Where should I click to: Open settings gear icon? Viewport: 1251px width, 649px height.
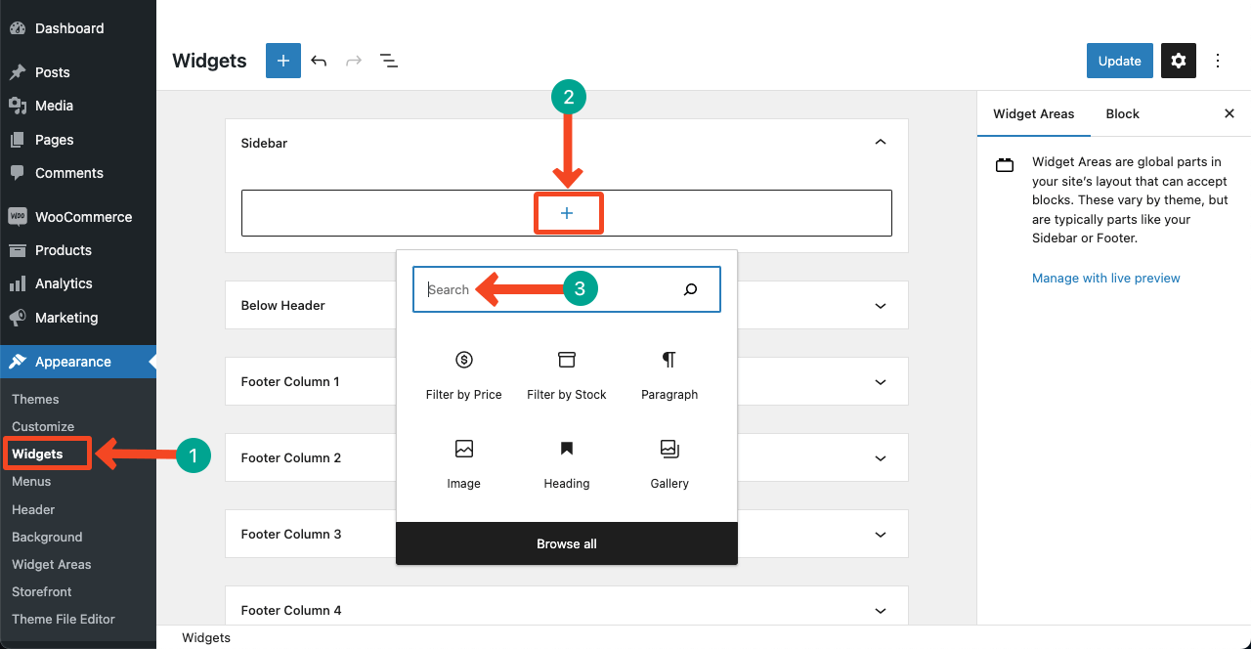pyautogui.click(x=1179, y=61)
